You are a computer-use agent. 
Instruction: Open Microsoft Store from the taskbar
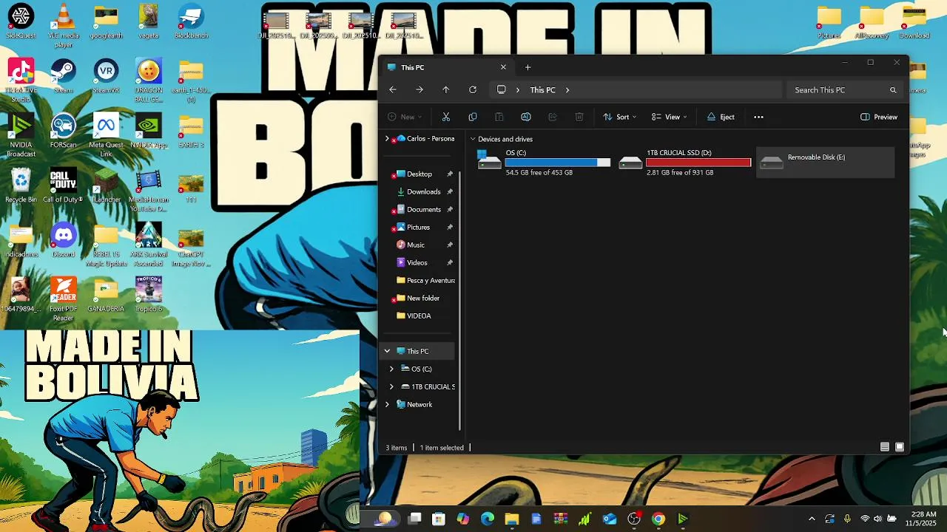439,519
